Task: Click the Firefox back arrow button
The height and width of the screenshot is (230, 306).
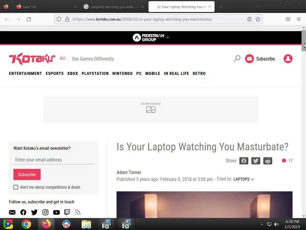Action: [x=7, y=19]
